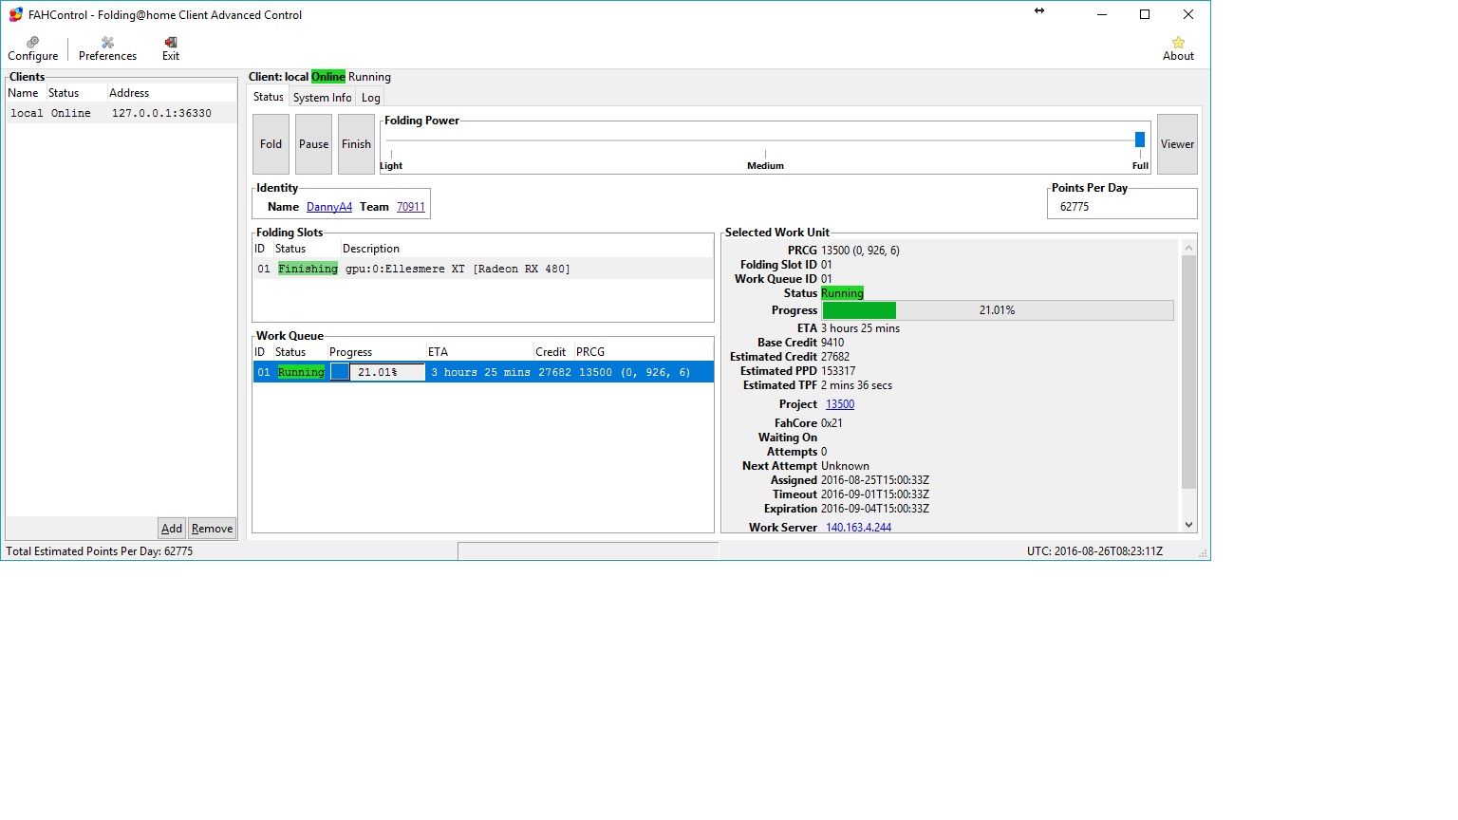Click the Estimated TPF 2 mins 36 secs

coord(856,385)
